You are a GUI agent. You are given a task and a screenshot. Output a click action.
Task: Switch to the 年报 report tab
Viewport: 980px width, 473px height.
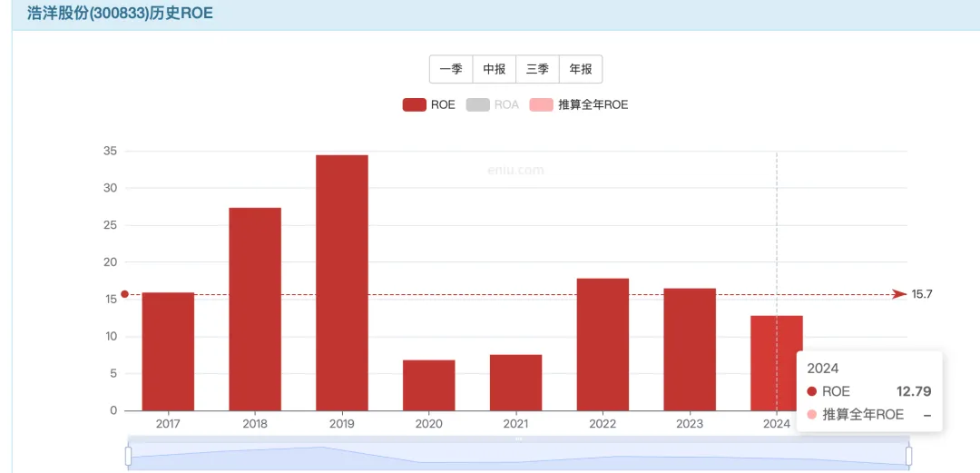[581, 69]
